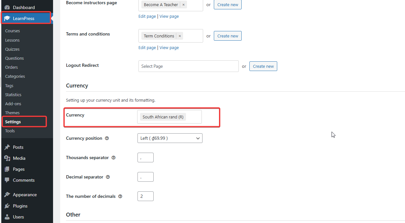Open Logout Redirect Select Page dropdown
This screenshot has height=223, width=405.
click(189, 66)
